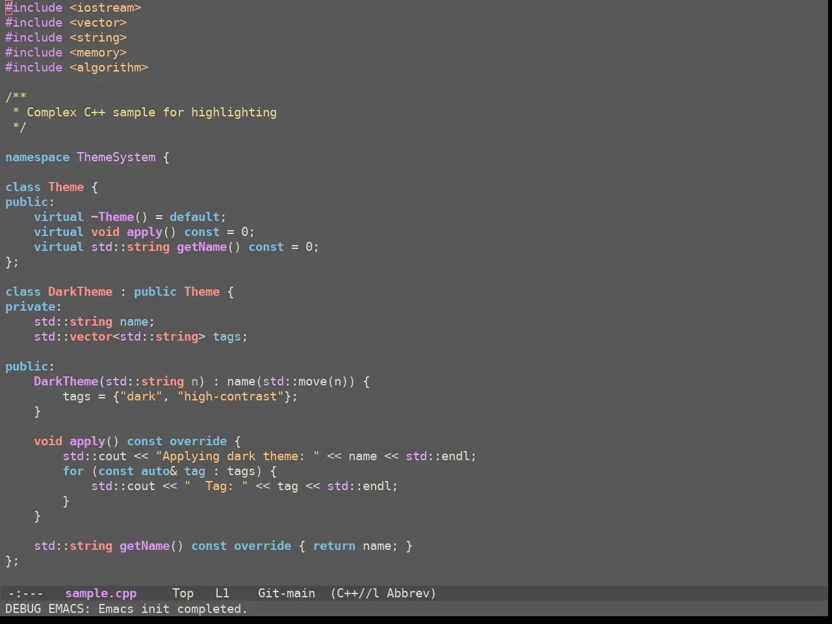Screen dimensions: 832x624
Task: Click the '~Theme' destructor name
Action: [112, 217]
